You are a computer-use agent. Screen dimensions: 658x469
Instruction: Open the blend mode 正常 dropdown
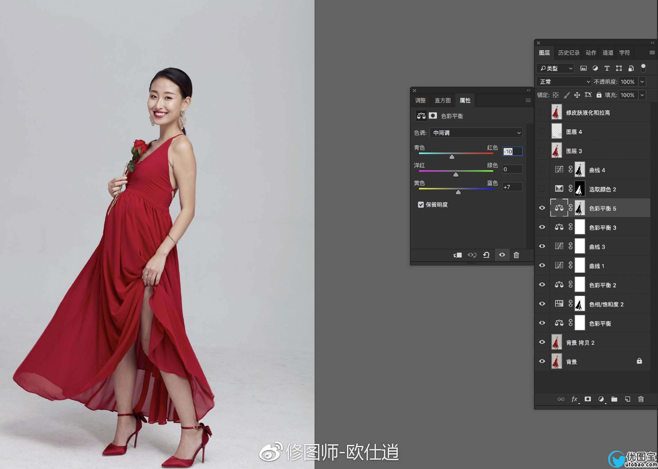click(x=564, y=82)
